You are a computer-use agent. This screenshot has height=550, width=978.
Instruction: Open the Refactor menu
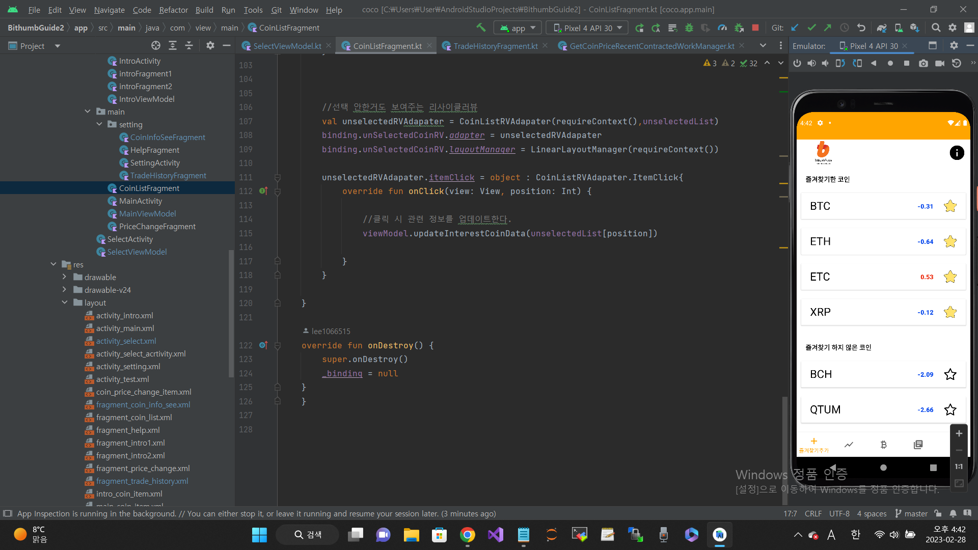(173, 10)
